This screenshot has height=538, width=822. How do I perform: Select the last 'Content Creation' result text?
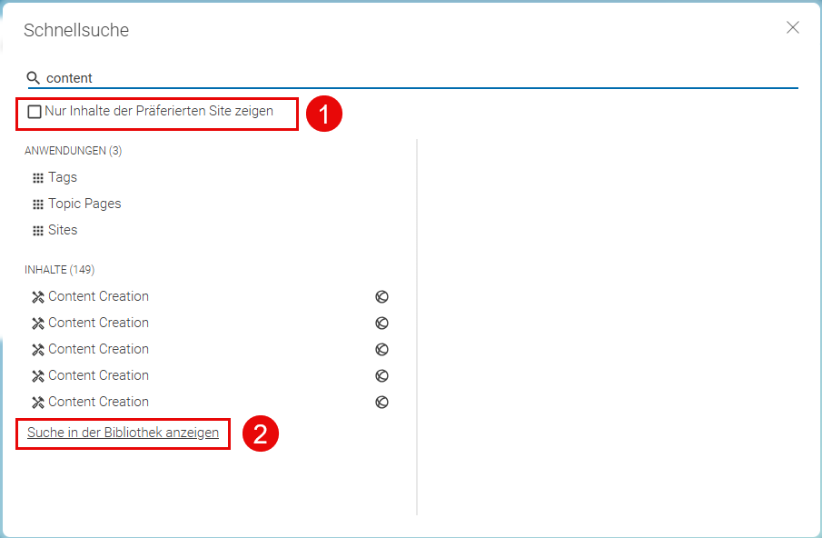99,402
